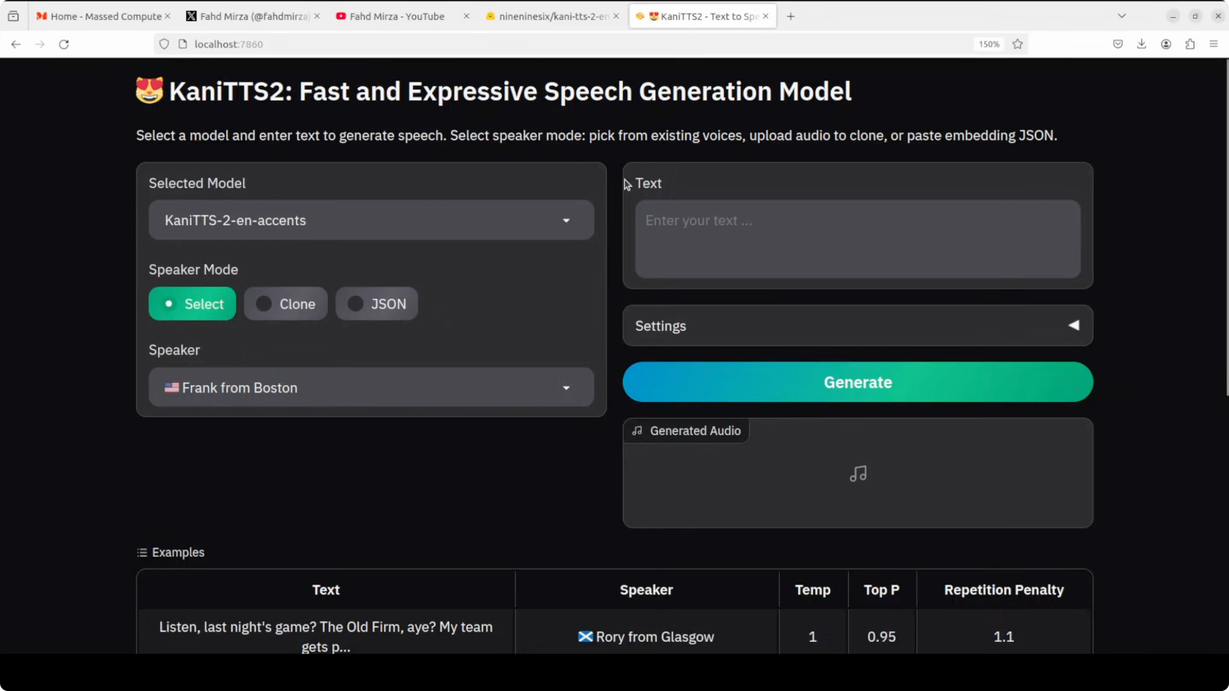The image size is (1229, 691).
Task: Select JSON speaker mode
Action: (376, 304)
